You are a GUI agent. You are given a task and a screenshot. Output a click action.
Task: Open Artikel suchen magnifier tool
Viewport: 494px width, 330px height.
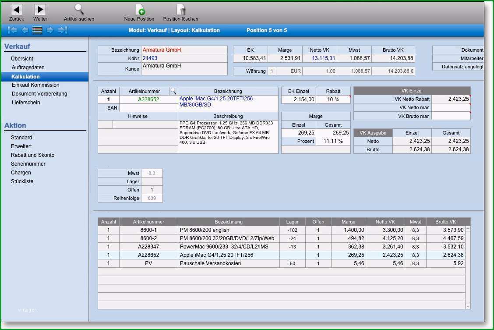79,9
